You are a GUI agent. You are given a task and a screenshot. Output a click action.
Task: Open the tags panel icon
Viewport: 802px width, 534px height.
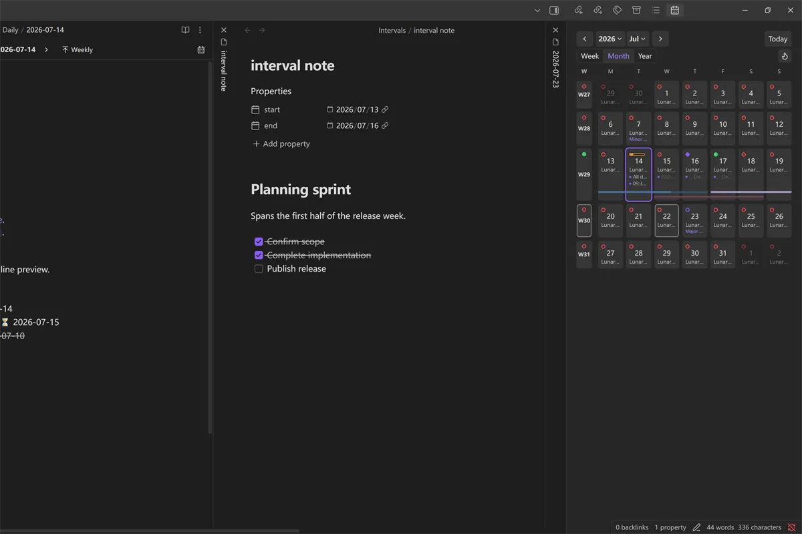click(x=618, y=10)
